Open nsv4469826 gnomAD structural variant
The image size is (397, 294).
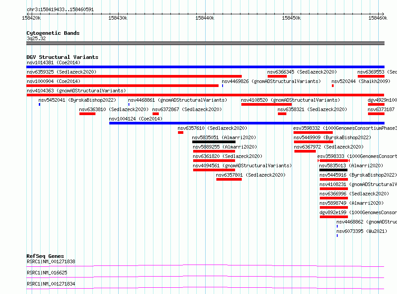(271, 81)
